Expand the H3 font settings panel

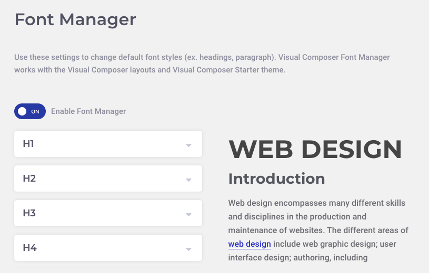pos(108,213)
